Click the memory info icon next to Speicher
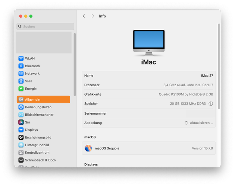This screenshot has width=235, height=186. [211, 104]
